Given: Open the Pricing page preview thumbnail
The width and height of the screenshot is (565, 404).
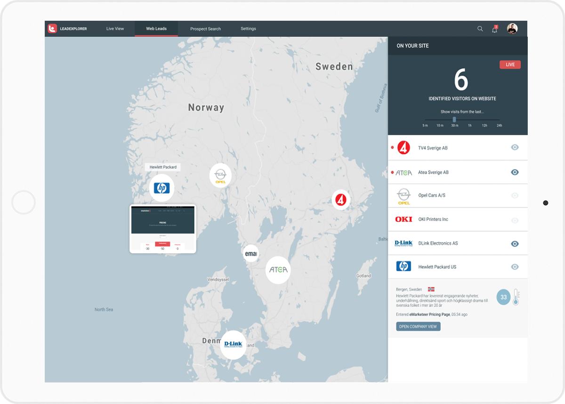Looking at the screenshot, I should click(163, 229).
